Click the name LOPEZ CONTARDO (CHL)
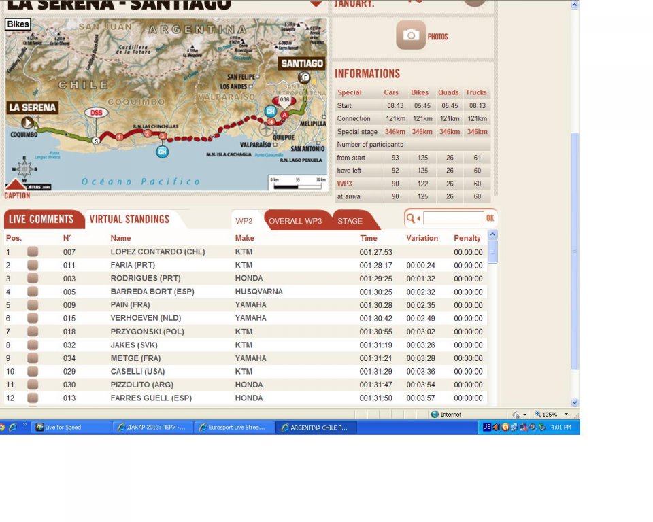 158,251
